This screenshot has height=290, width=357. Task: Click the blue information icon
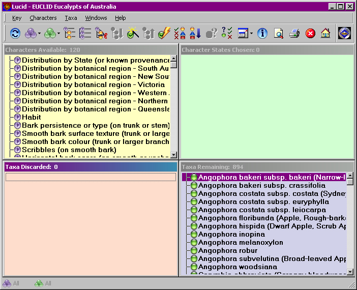tap(262, 33)
